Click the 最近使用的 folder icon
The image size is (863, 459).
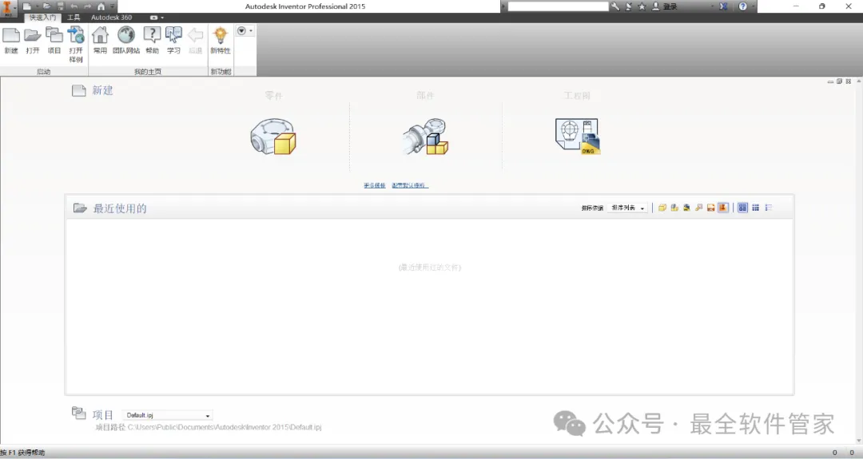(81, 208)
